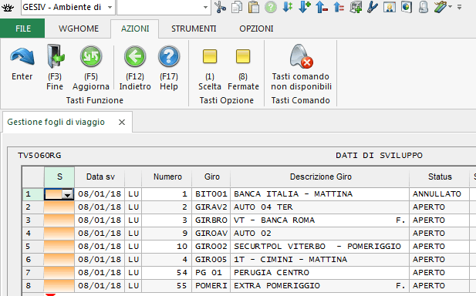Viewport: 476px width, 296px height.
Task: Click the Giro column header
Action: [x=211, y=177]
